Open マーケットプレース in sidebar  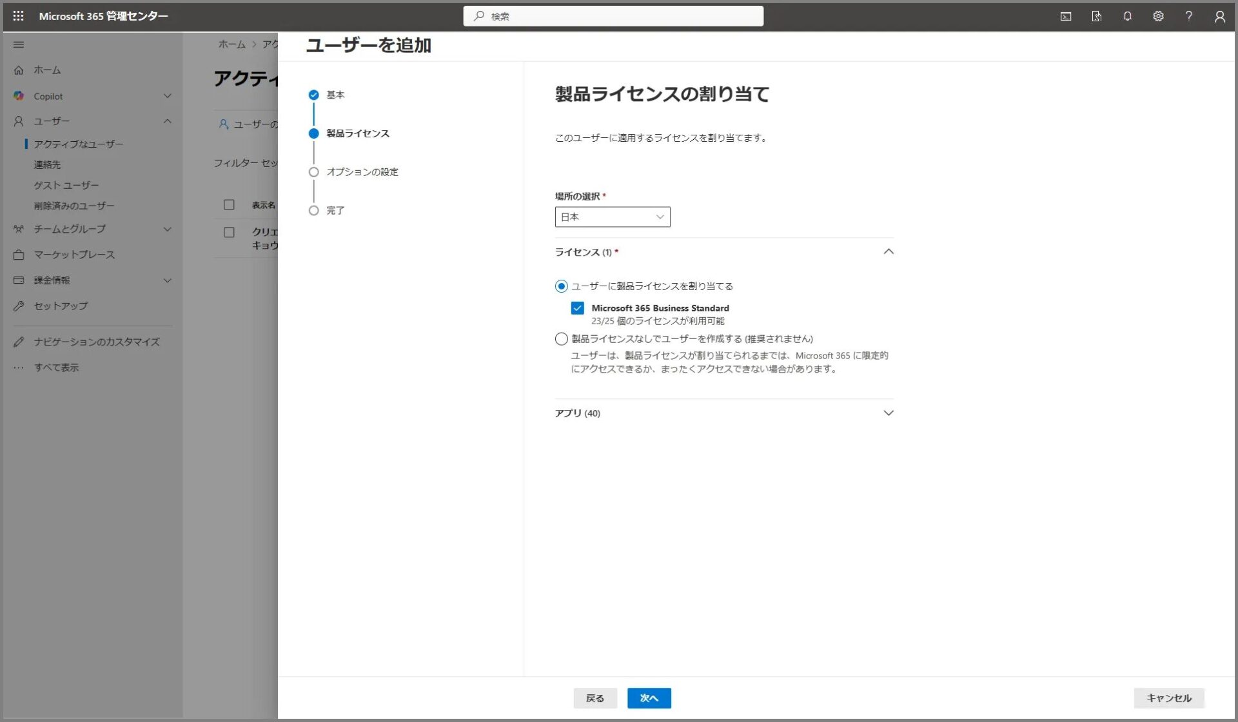pyautogui.click(x=74, y=255)
